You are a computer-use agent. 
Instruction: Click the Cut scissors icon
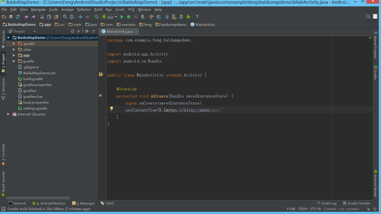(42, 17)
